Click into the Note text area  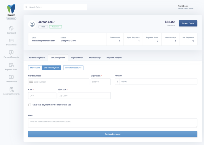pyautogui.click(x=113, y=123)
